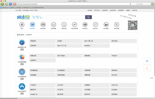Click the pc6 site search text box
Image resolution: width=155 pixels, height=99 pixels.
[66, 17]
